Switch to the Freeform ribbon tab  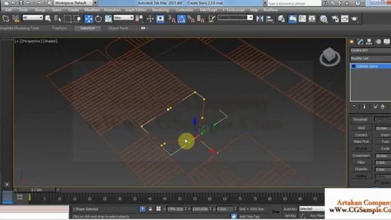click(x=60, y=28)
